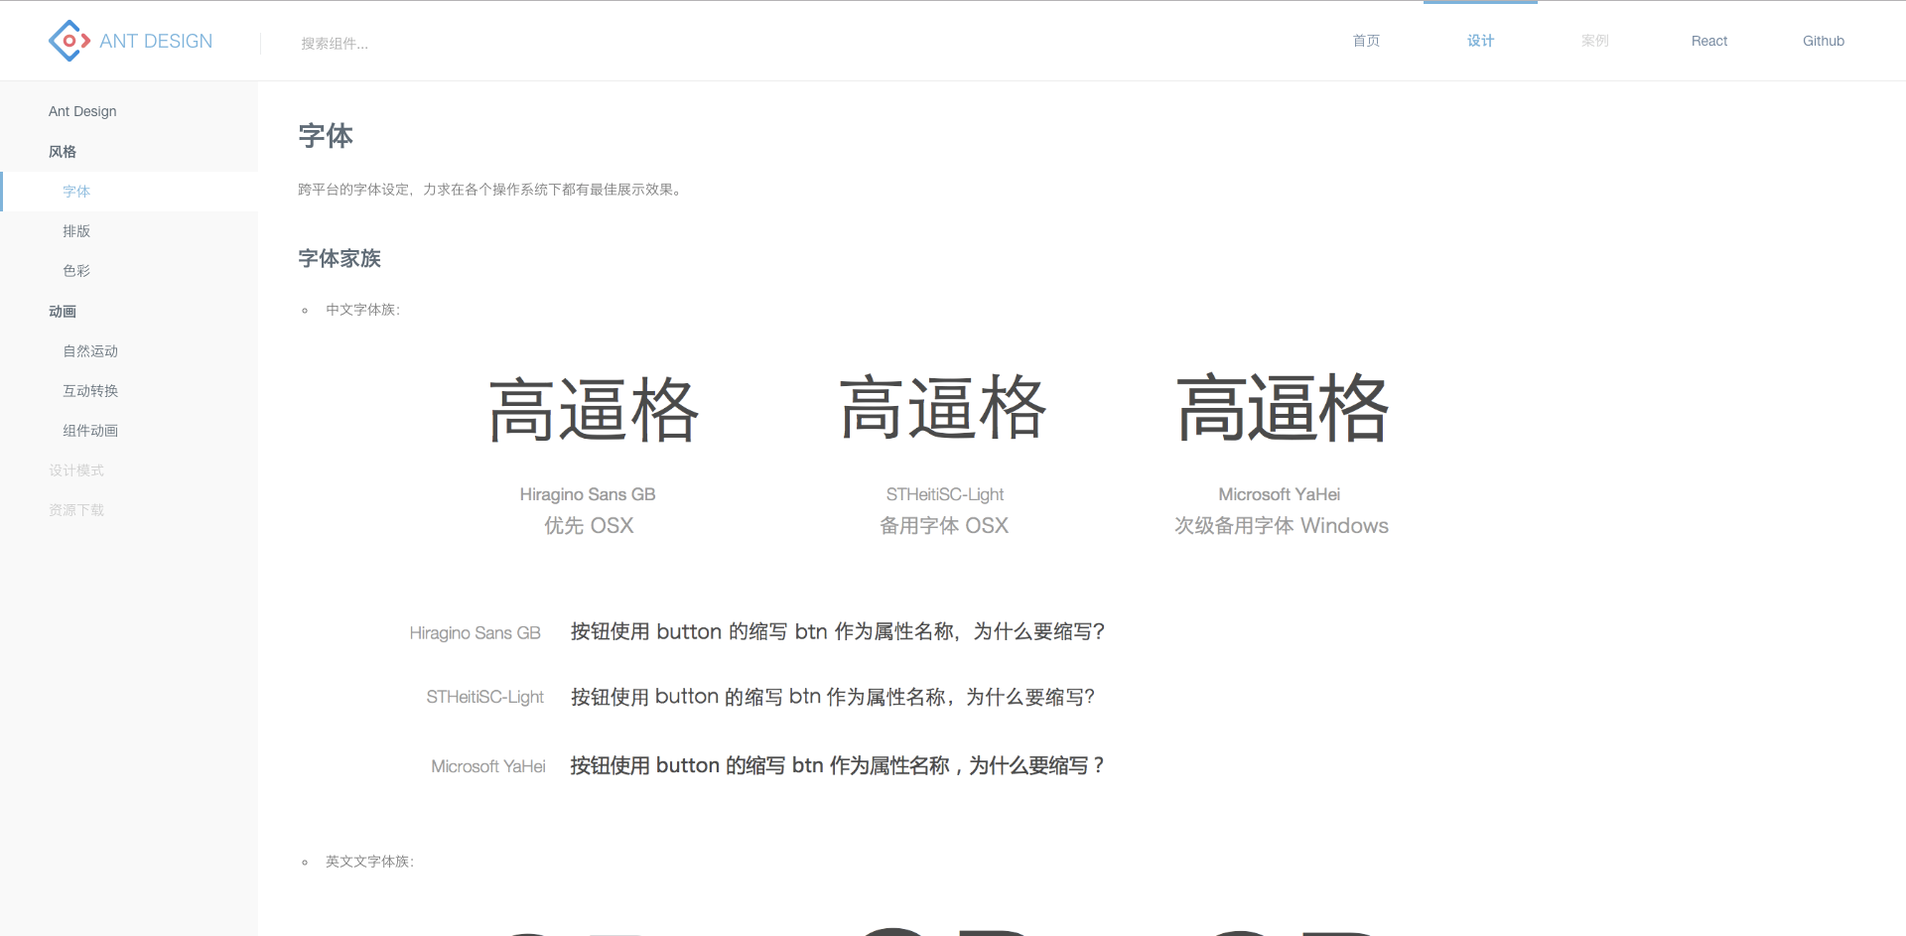The image size is (1906, 936).
Task: Click the 高逼格 sample above Microsoft YaHei
Action: click(1283, 407)
